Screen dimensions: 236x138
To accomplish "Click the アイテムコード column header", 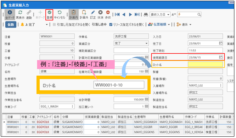I will click(44, 117).
